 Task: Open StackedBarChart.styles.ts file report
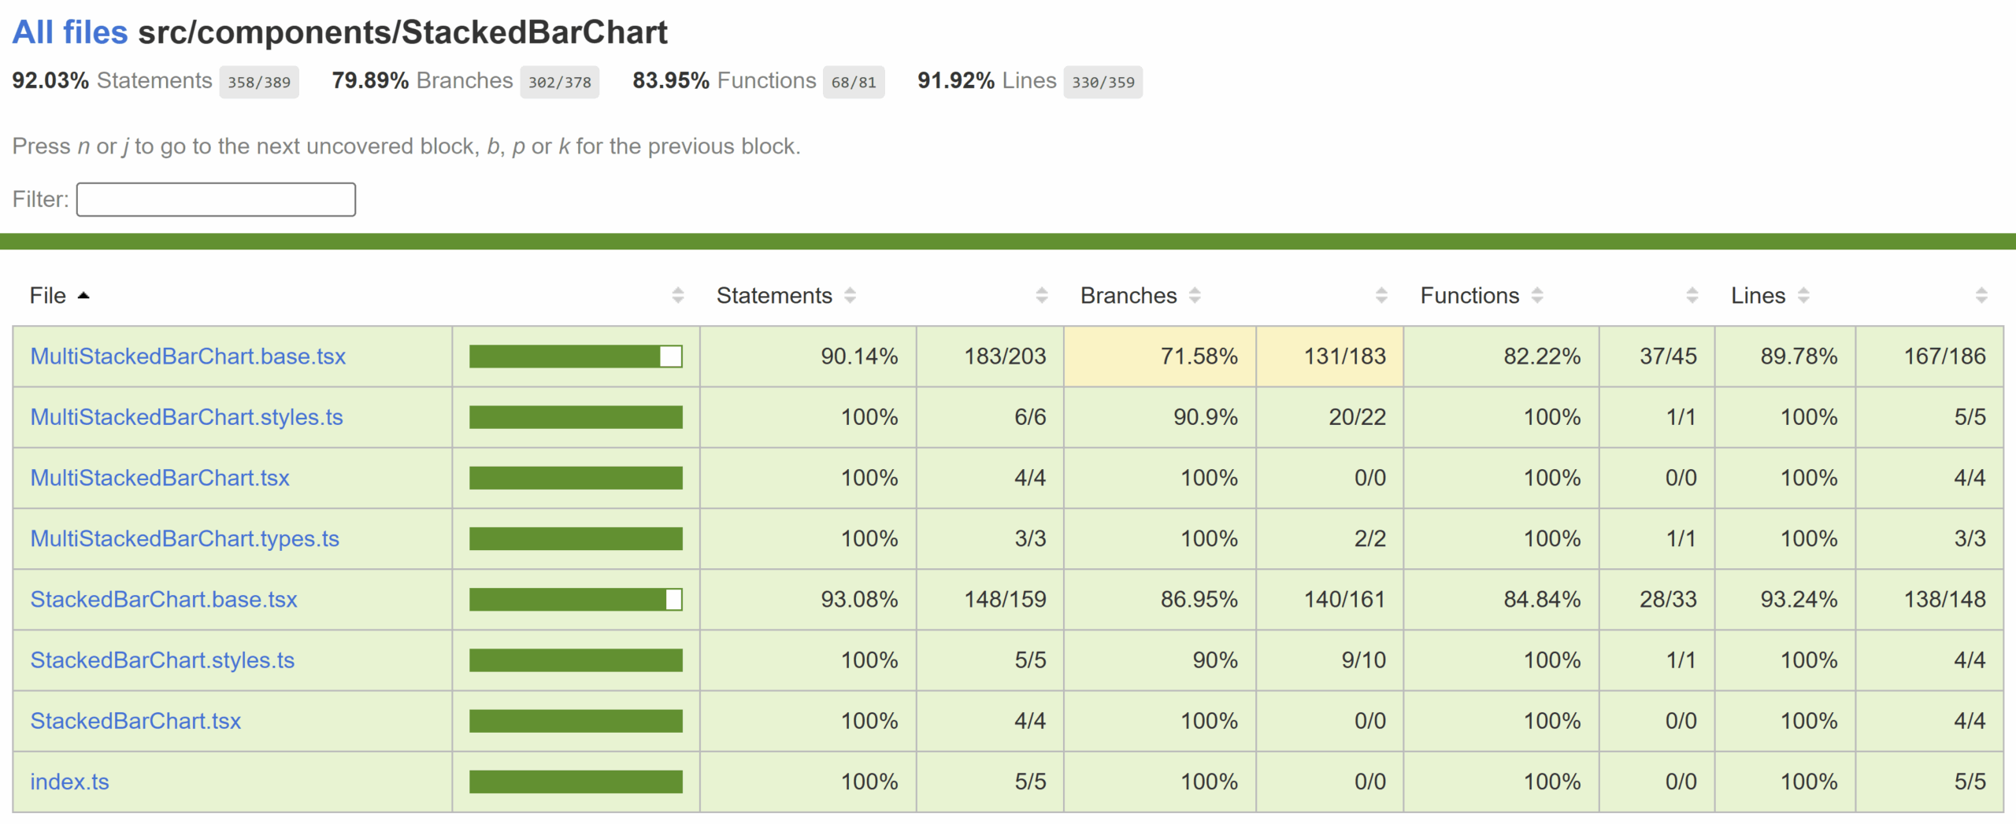[x=161, y=660]
